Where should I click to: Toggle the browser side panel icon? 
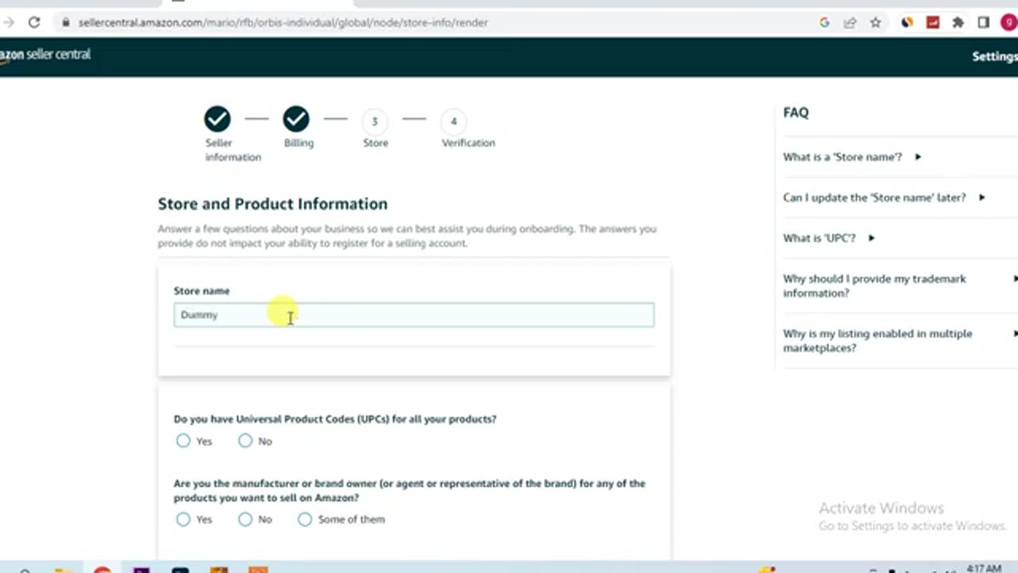984,22
